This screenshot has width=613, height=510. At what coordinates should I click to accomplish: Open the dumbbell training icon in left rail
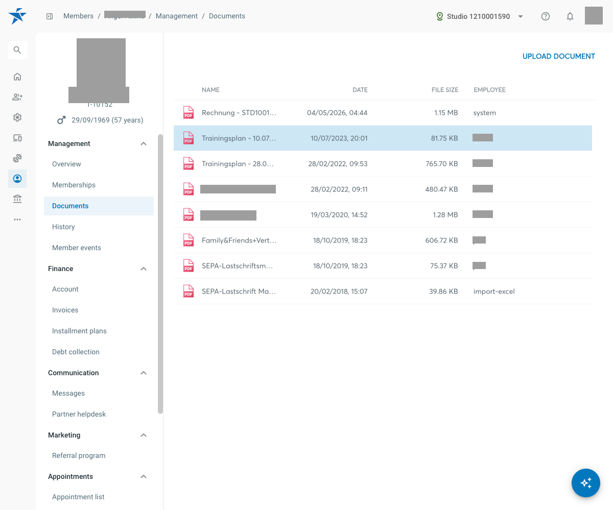pyautogui.click(x=17, y=158)
